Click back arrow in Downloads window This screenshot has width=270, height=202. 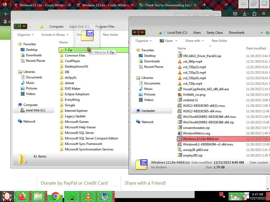135,32
